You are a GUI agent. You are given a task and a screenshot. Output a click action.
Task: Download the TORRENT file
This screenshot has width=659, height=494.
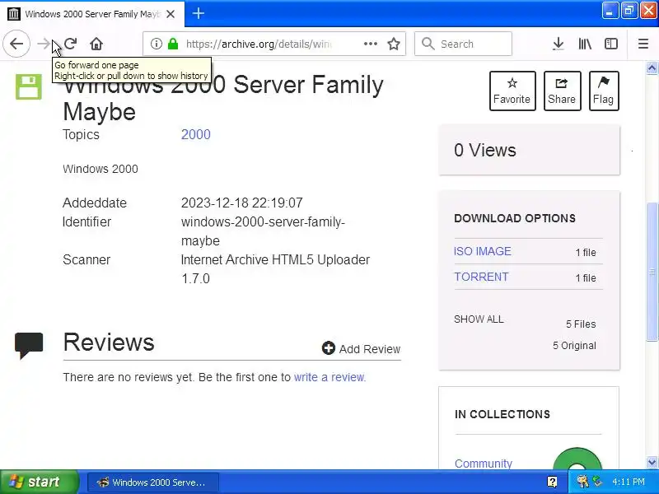(481, 277)
